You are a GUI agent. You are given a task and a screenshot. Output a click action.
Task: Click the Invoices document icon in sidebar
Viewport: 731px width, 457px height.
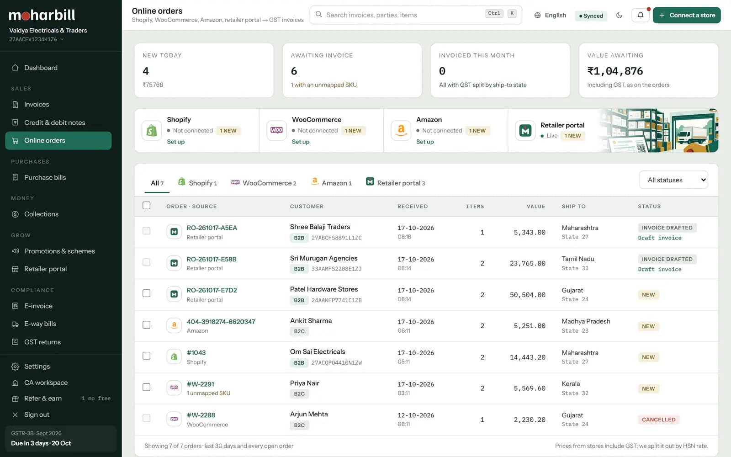15,104
